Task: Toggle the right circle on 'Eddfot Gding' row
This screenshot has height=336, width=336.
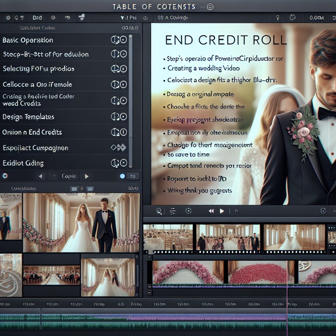Action: pos(123,163)
